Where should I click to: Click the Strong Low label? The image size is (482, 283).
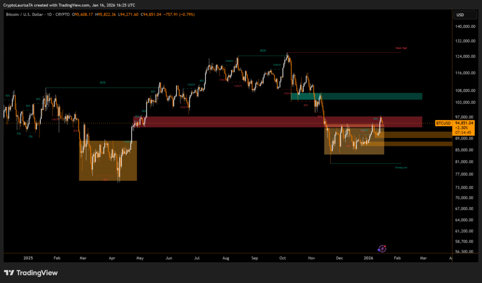pyautogui.click(x=401, y=167)
